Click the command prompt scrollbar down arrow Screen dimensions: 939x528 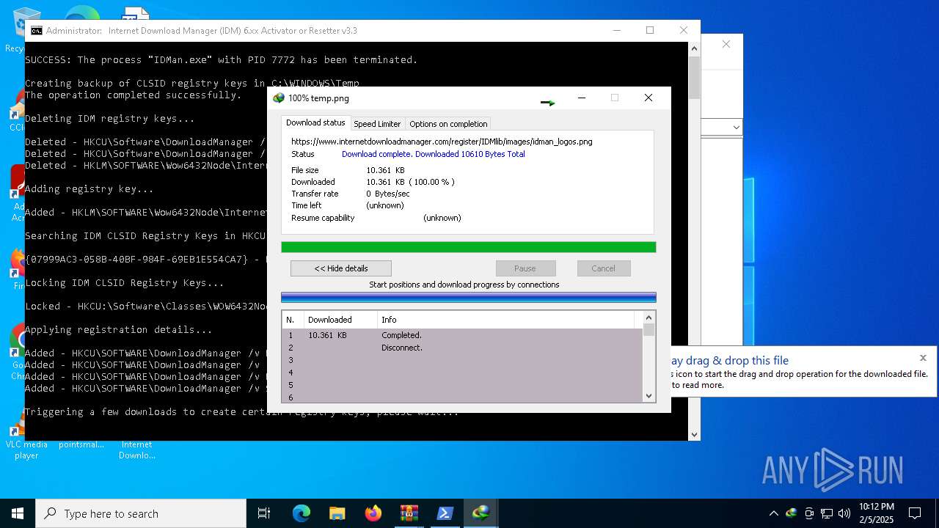(694, 434)
